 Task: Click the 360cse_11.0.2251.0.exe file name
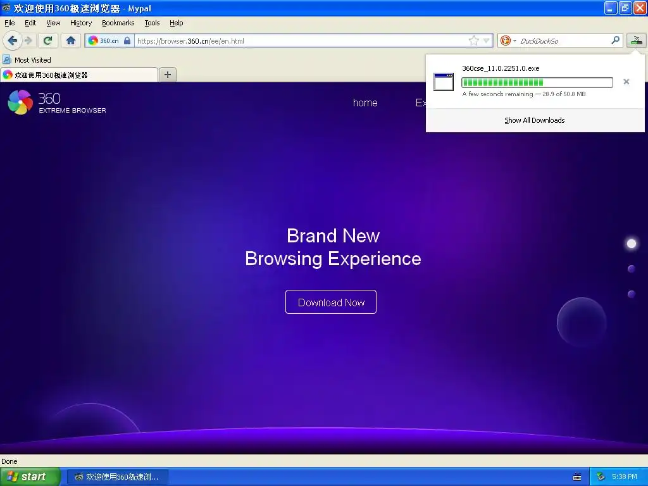tap(501, 68)
